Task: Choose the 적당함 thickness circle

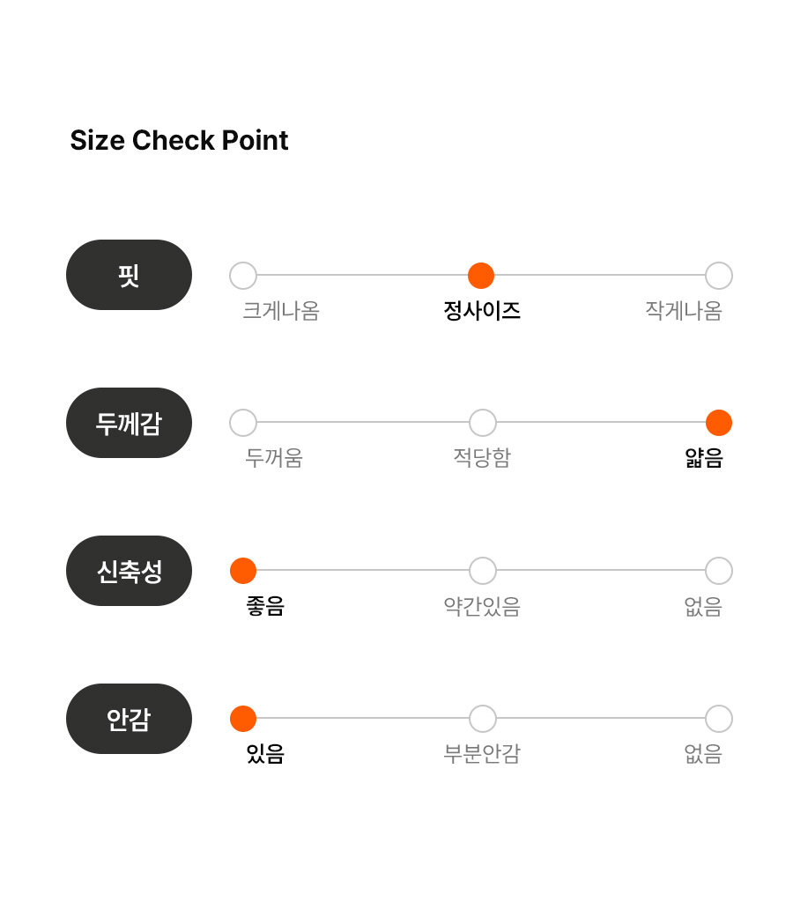Action: point(482,423)
